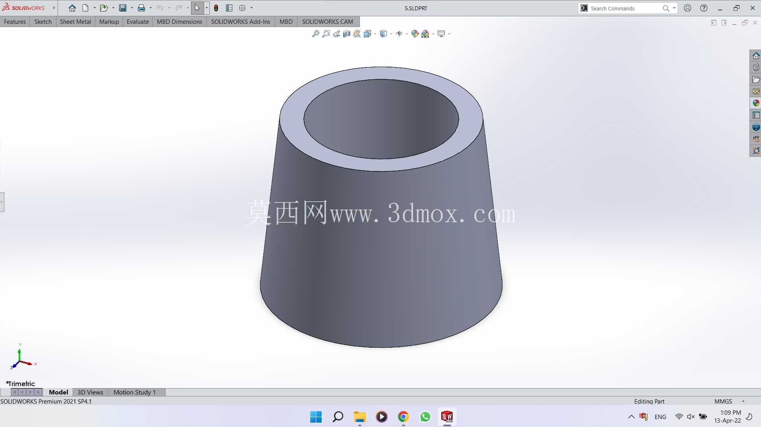Click the Select cursor tool

(x=197, y=8)
